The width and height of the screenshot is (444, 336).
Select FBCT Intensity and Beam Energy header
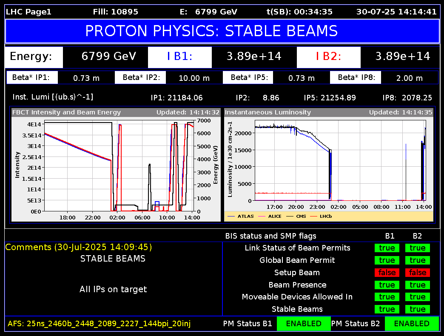(x=66, y=113)
